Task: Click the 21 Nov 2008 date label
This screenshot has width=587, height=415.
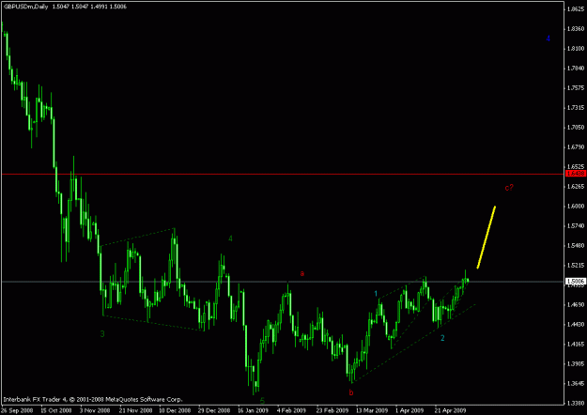Action: pos(134,410)
